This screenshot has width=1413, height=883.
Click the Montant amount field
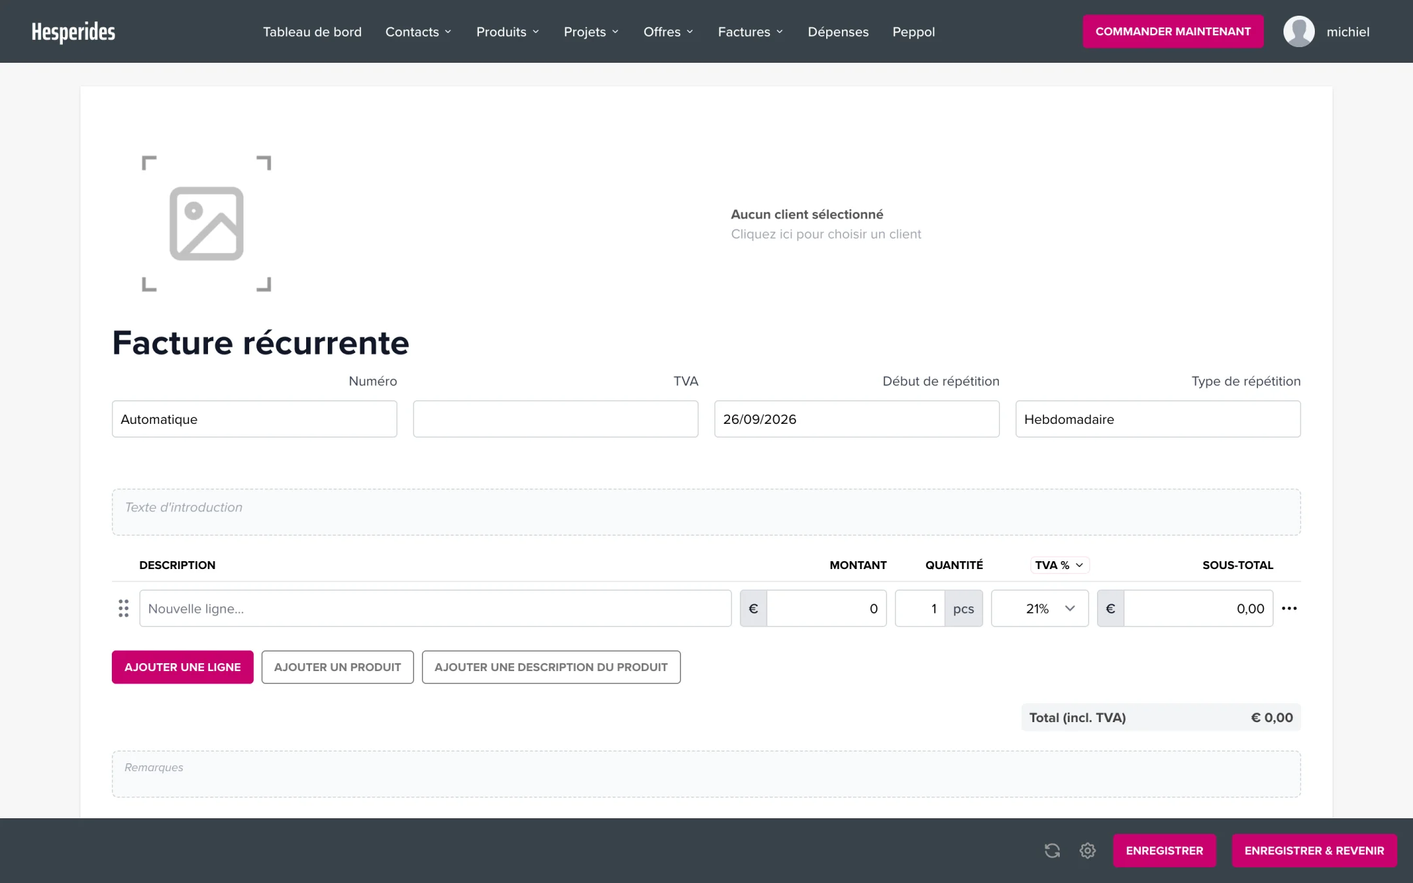point(826,608)
